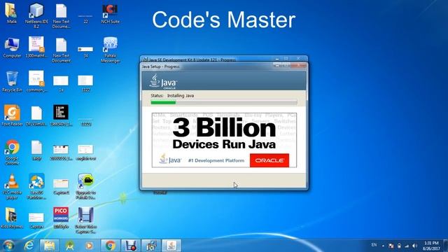Select the file named 22
The image size is (448, 252).
85,19
